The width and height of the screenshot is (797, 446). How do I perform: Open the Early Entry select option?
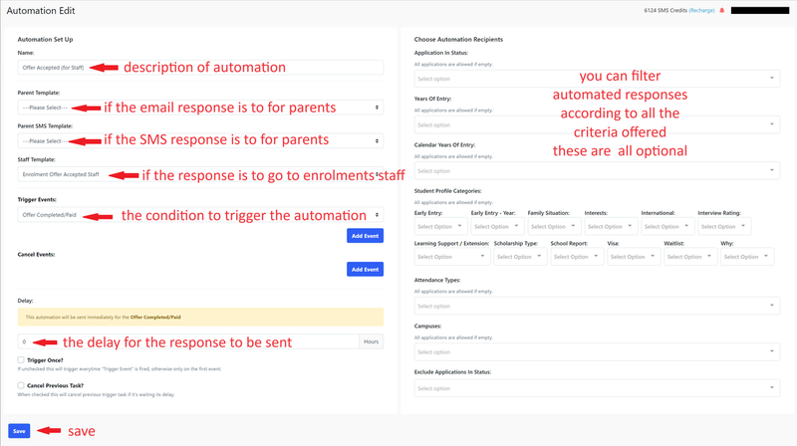coord(440,226)
